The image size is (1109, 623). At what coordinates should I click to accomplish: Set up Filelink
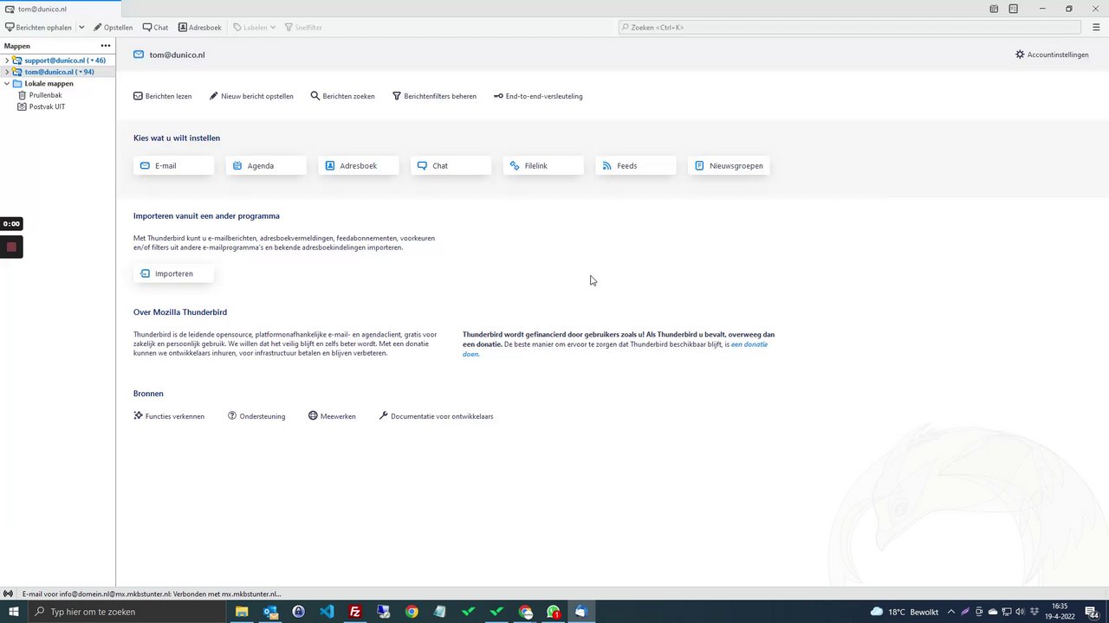click(543, 165)
